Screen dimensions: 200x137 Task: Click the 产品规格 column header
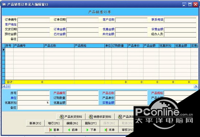(x=89, y=46)
